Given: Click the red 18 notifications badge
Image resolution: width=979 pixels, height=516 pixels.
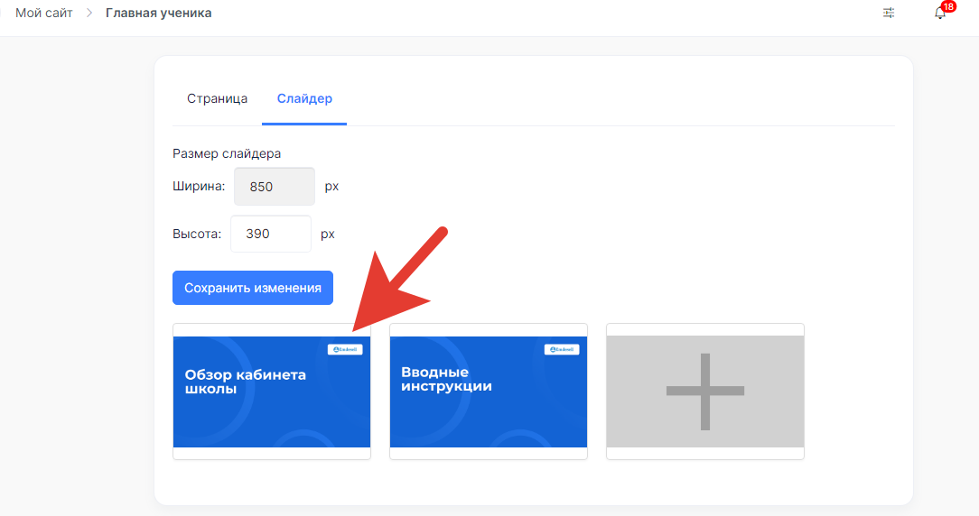Looking at the screenshot, I should (947, 6).
